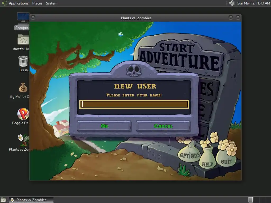Click Cancel in the New User dialog
Image resolution: width=271 pixels, height=203 pixels.
click(x=163, y=126)
